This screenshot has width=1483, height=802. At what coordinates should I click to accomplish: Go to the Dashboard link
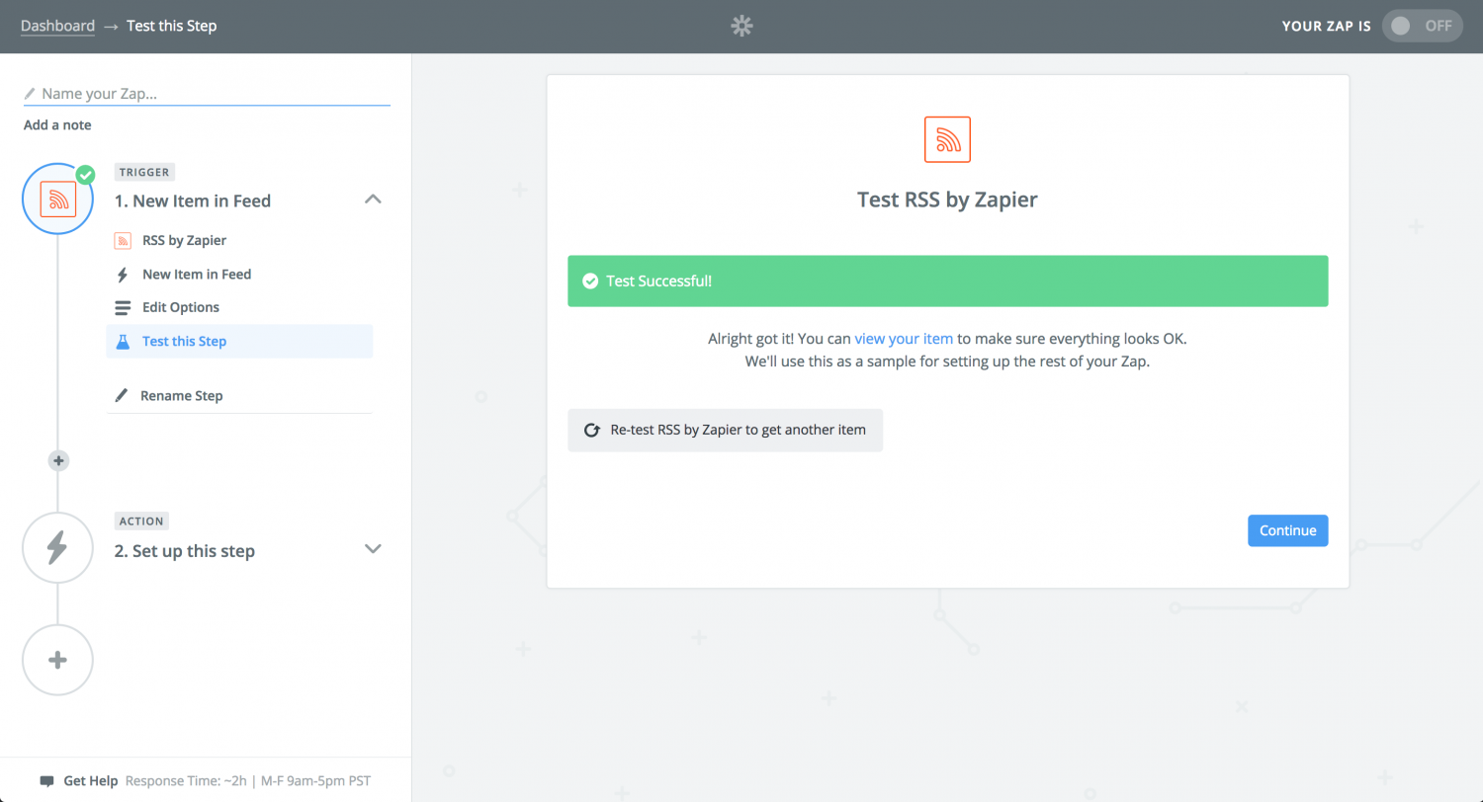point(57,26)
